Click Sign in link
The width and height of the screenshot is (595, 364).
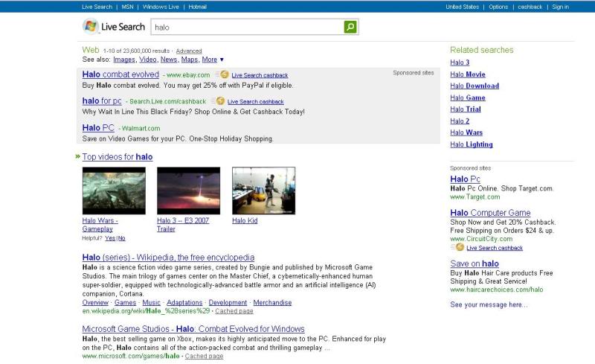coord(560,7)
